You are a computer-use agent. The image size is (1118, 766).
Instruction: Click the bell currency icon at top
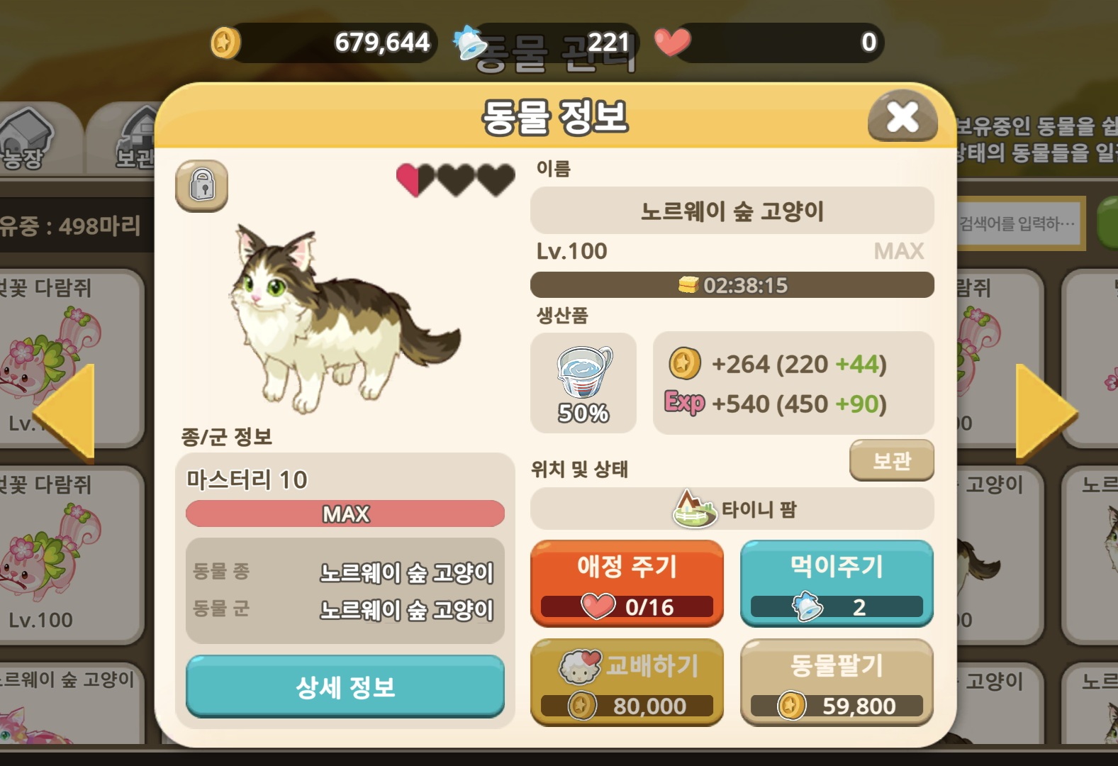(470, 43)
